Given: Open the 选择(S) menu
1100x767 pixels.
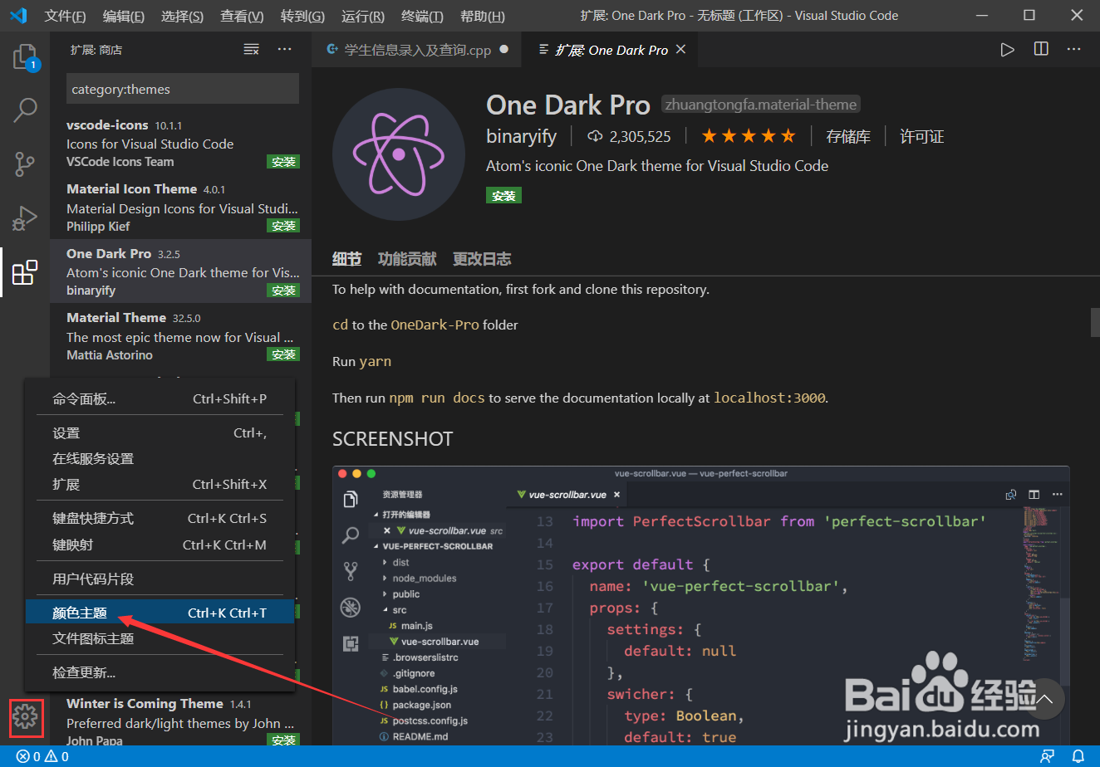Looking at the screenshot, I should pyautogui.click(x=182, y=16).
